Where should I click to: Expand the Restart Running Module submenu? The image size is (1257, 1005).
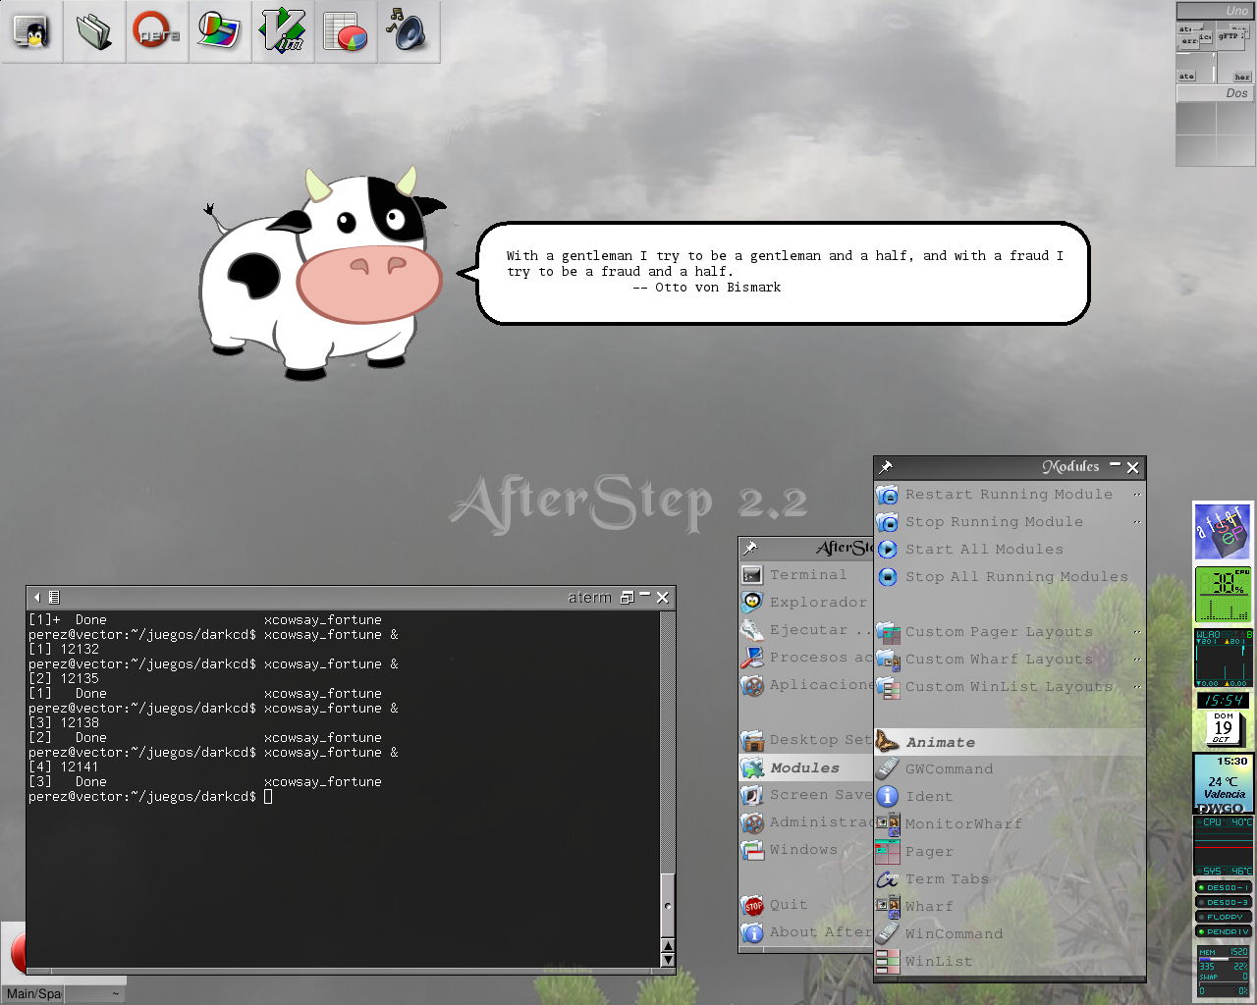coord(1010,495)
